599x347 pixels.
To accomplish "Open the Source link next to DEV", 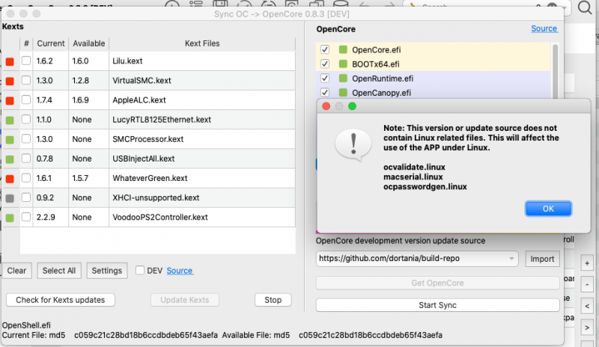I will click(180, 271).
